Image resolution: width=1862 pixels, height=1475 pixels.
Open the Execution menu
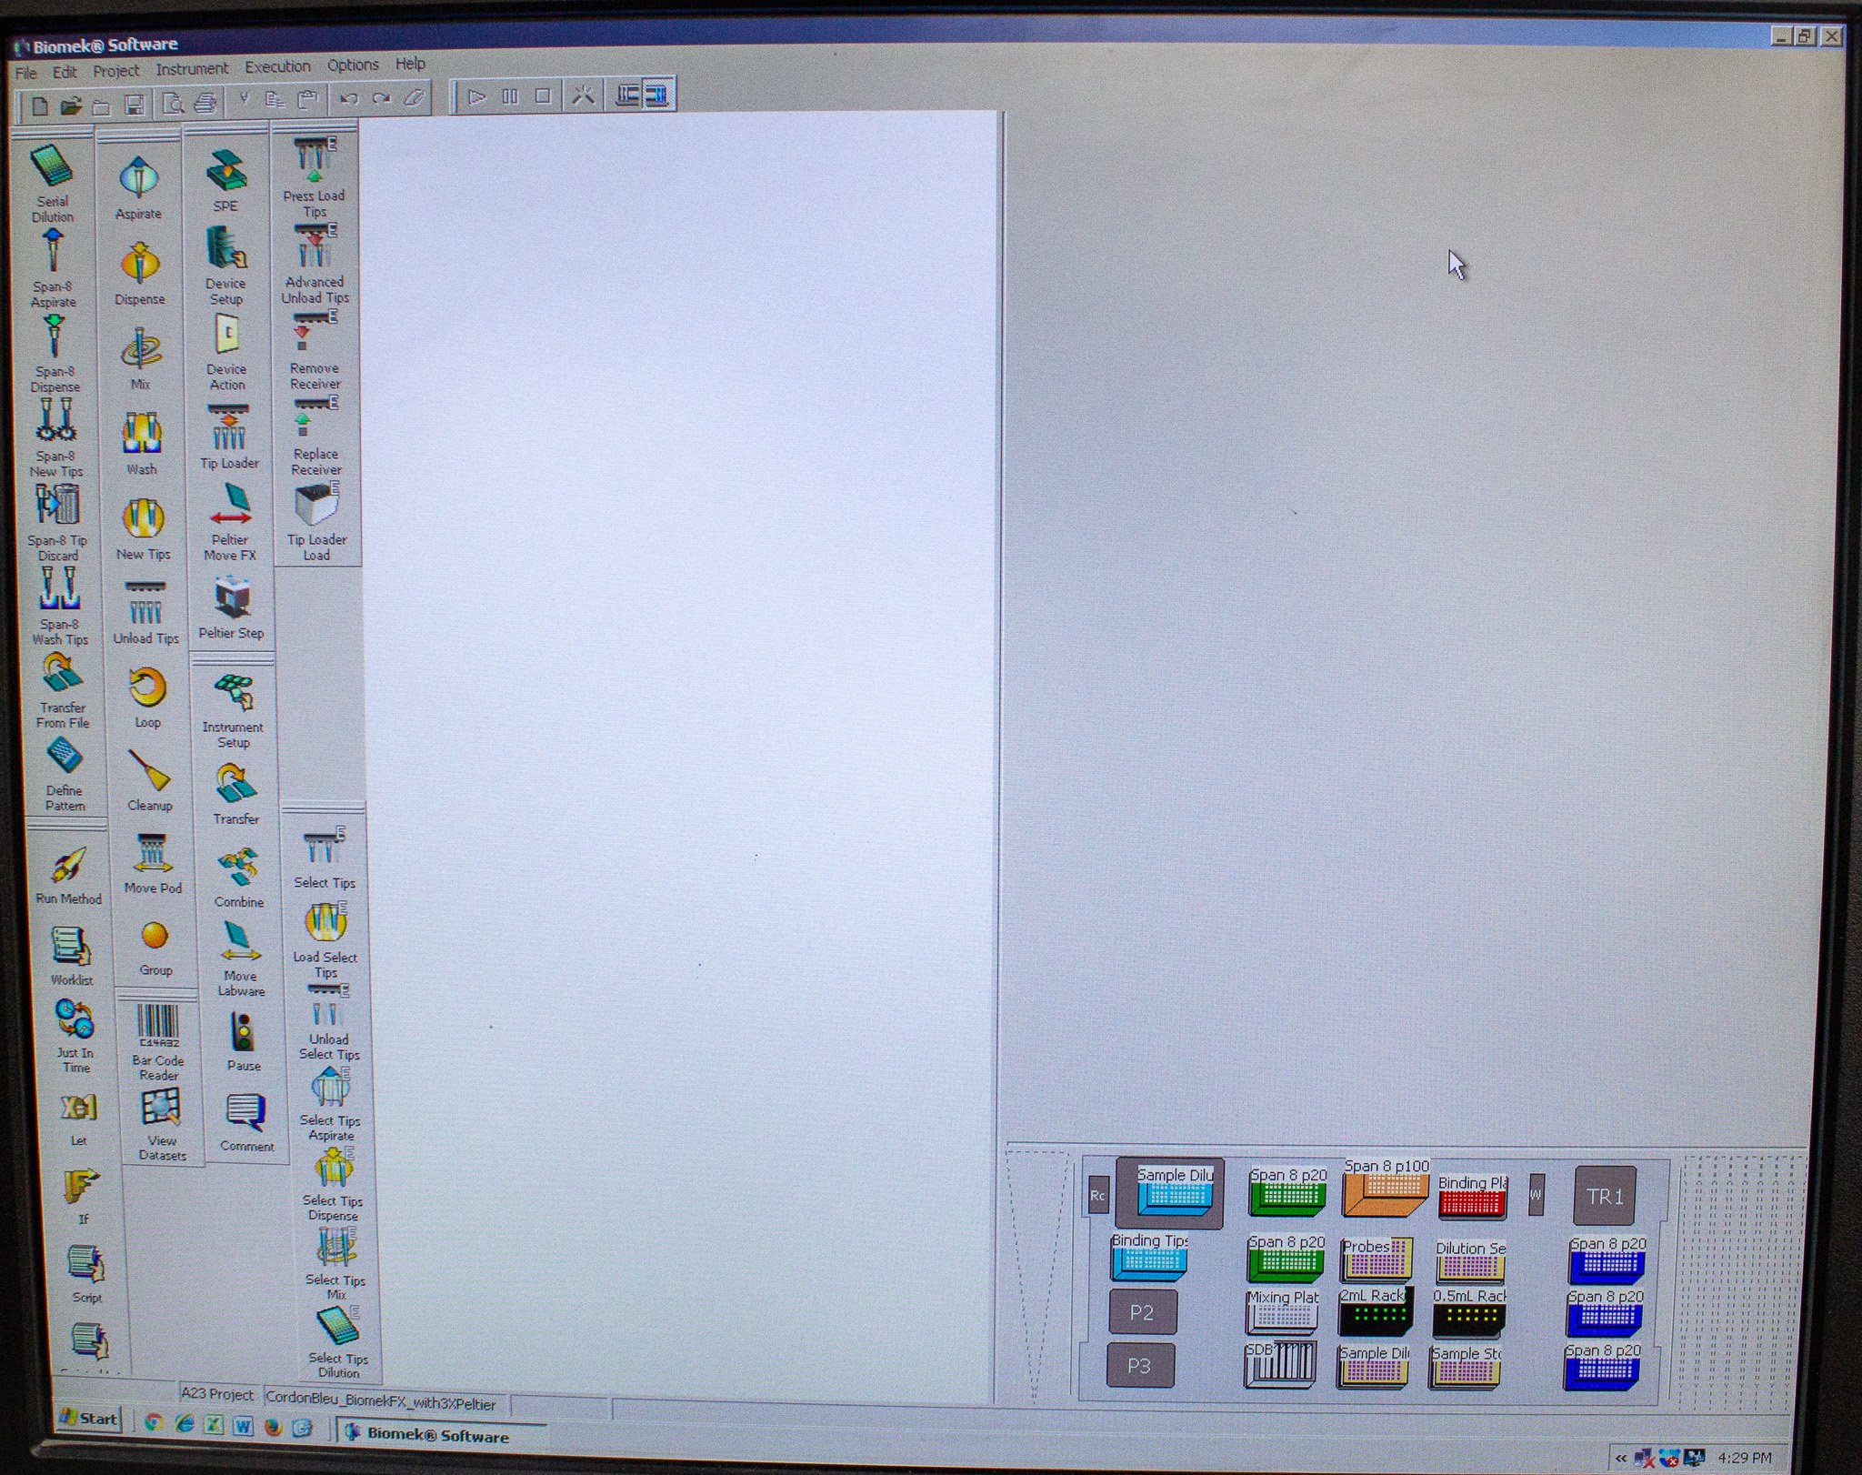(276, 67)
